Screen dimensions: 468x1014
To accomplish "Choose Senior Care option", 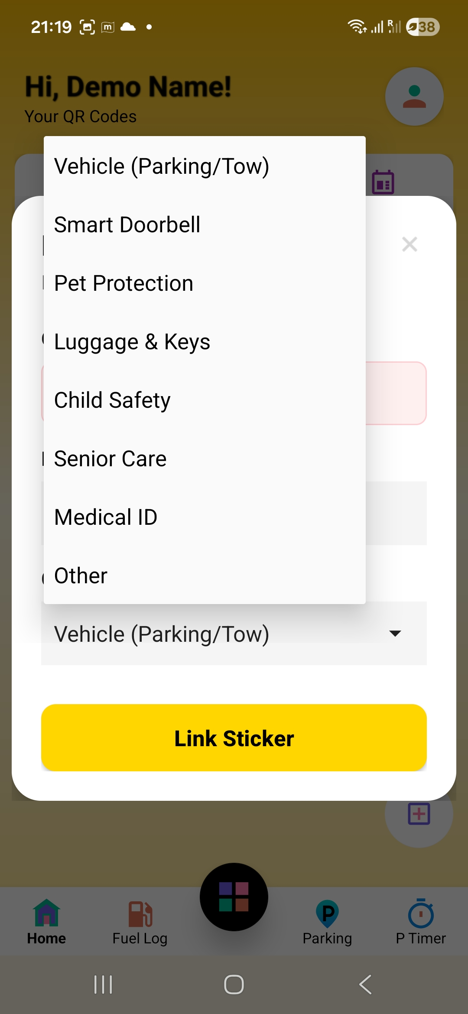I will click(x=110, y=458).
